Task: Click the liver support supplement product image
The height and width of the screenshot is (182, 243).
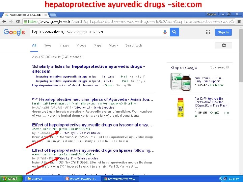Action: coord(180,82)
